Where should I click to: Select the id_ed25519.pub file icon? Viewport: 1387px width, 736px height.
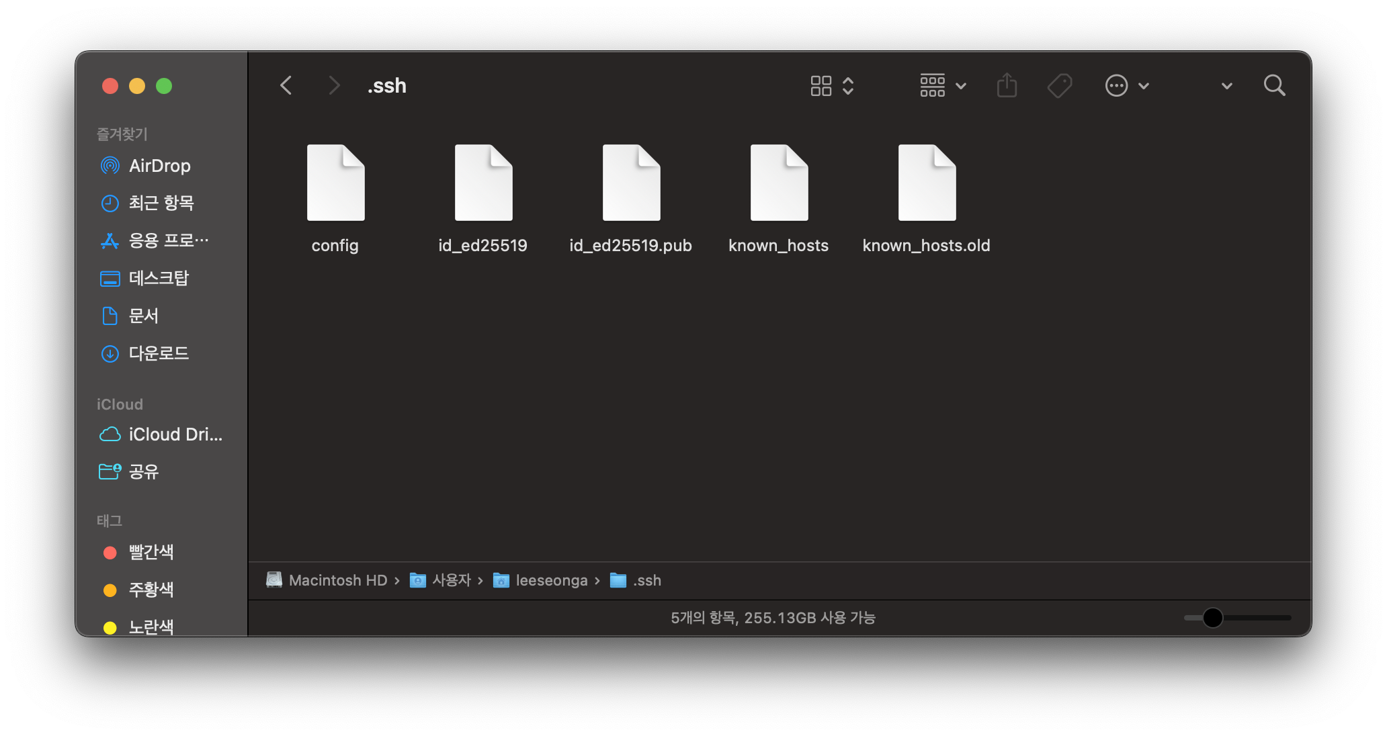pos(631,183)
